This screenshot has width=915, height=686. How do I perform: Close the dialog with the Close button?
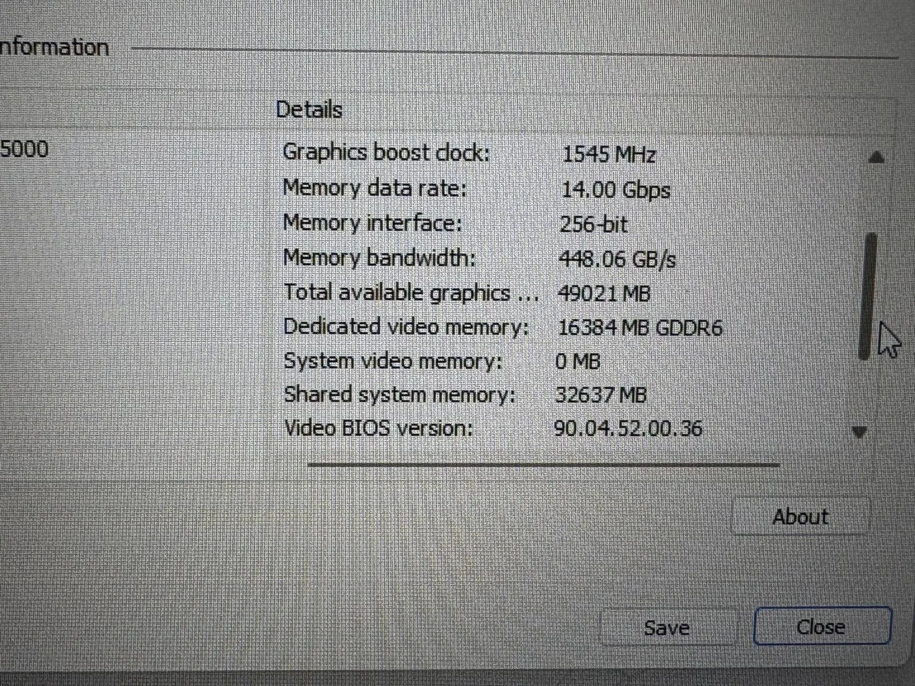tap(822, 627)
